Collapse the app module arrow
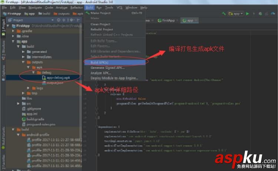Viewport: 278px width, 171px height. click(13, 41)
